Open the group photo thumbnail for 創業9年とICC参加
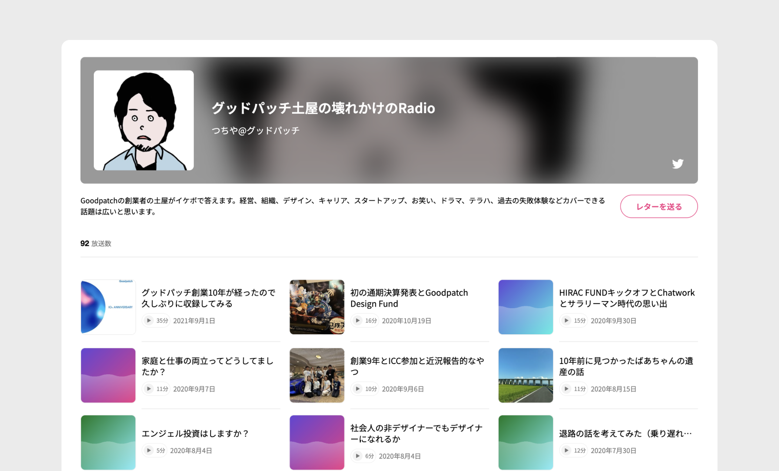Viewport: 779px width, 471px height. [x=317, y=375]
